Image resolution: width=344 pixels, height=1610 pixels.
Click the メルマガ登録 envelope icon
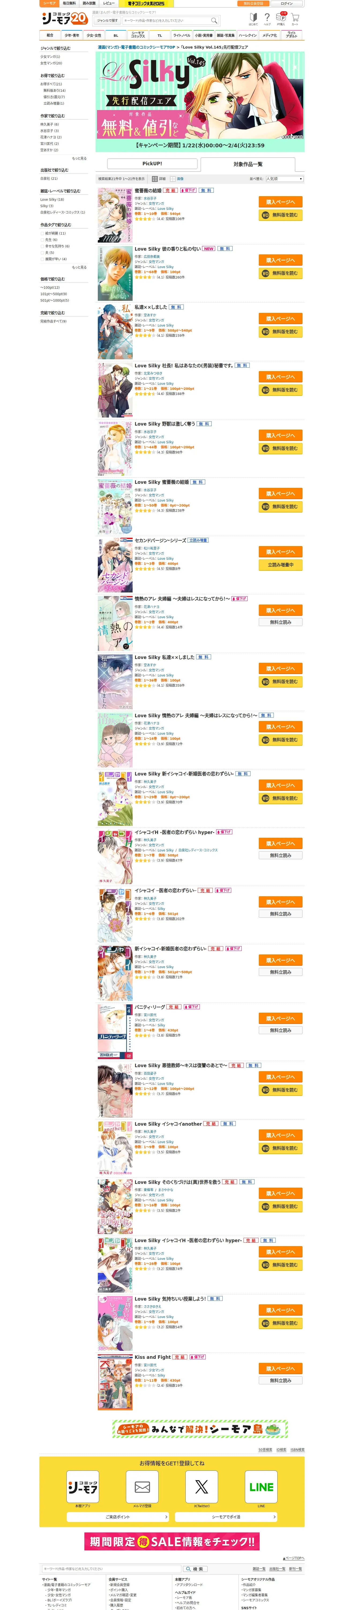142,1487
